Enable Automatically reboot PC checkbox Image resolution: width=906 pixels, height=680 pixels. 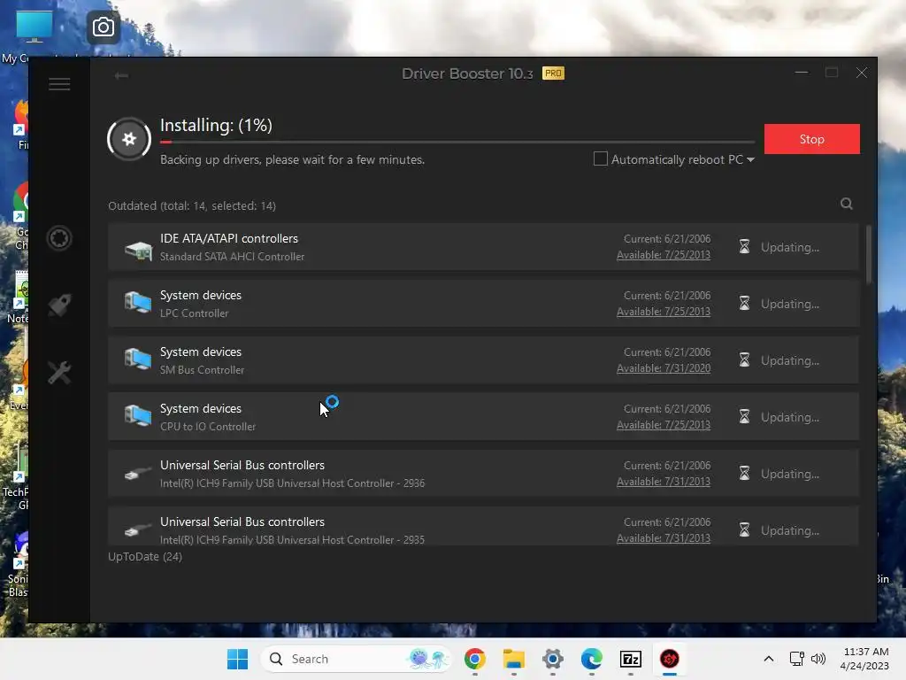tap(601, 158)
